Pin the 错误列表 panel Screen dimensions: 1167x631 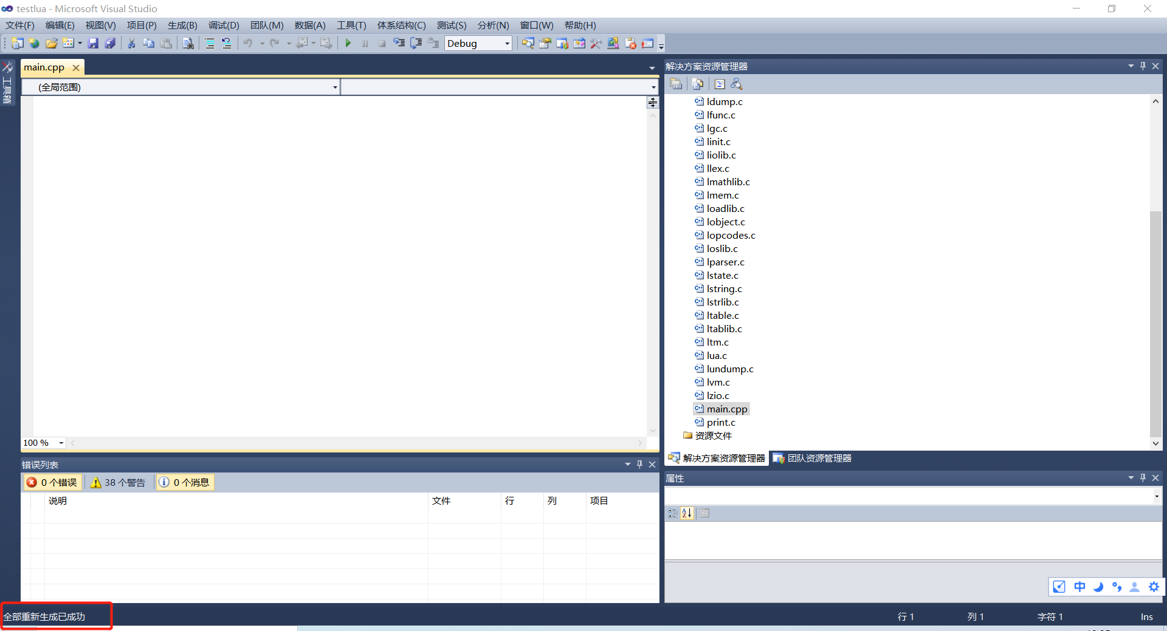640,465
